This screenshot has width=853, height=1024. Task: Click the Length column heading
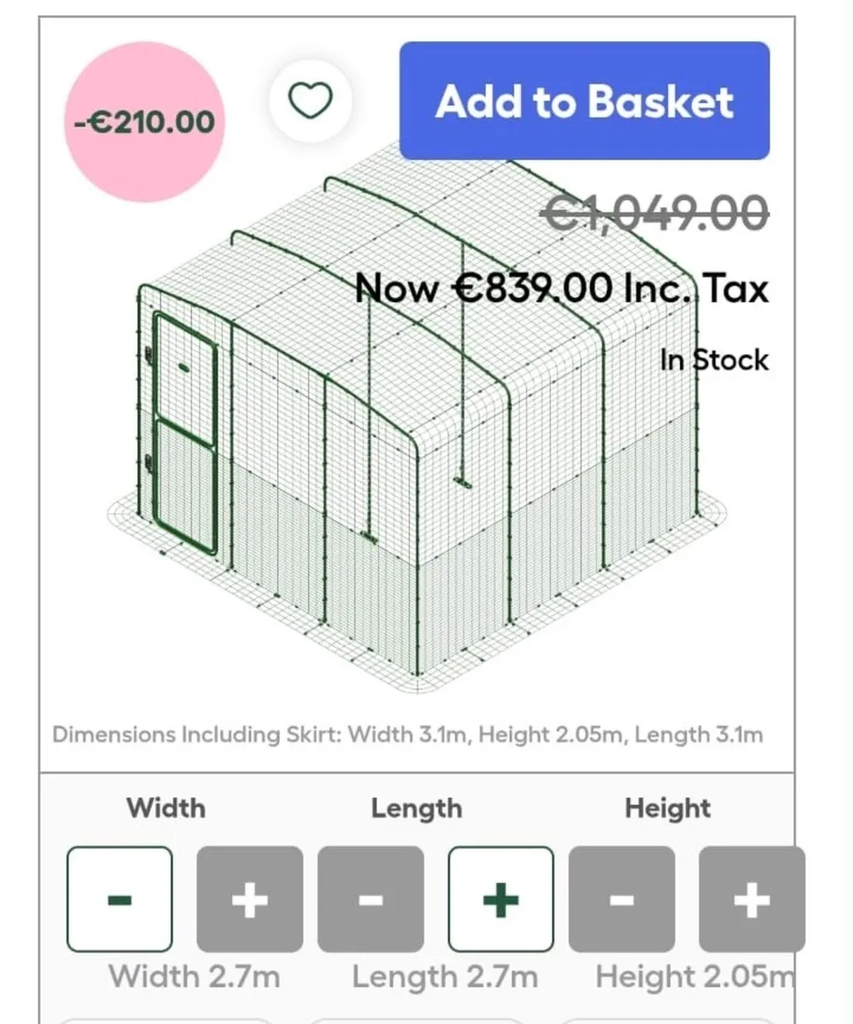click(416, 808)
